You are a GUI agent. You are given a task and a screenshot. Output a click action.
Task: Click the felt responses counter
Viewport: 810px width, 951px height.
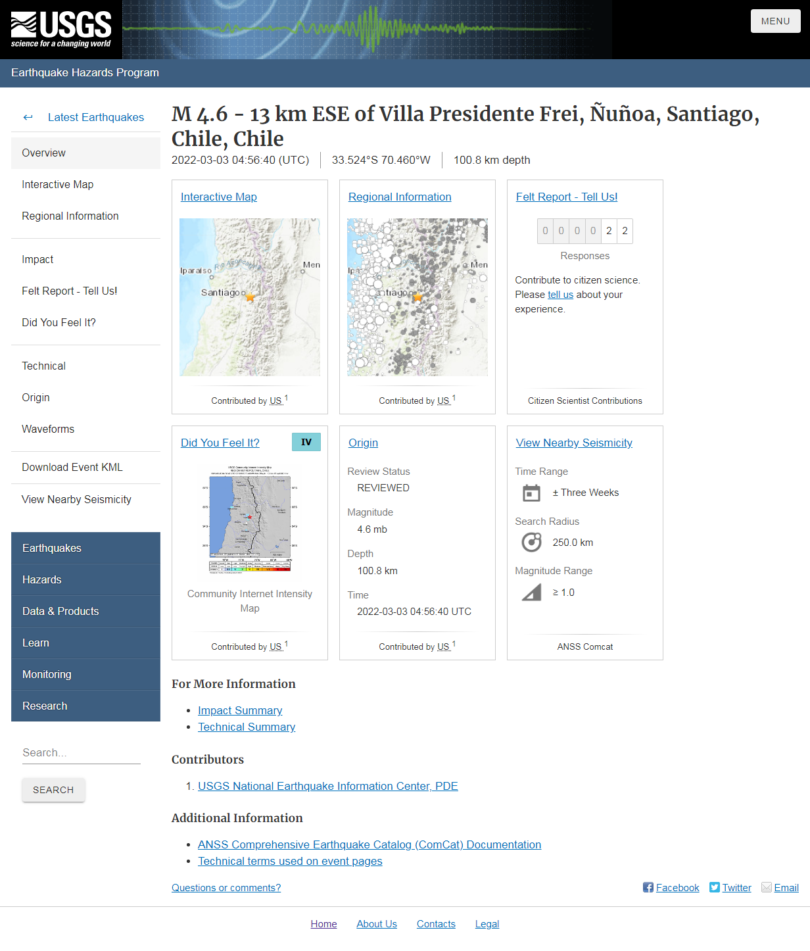point(585,231)
